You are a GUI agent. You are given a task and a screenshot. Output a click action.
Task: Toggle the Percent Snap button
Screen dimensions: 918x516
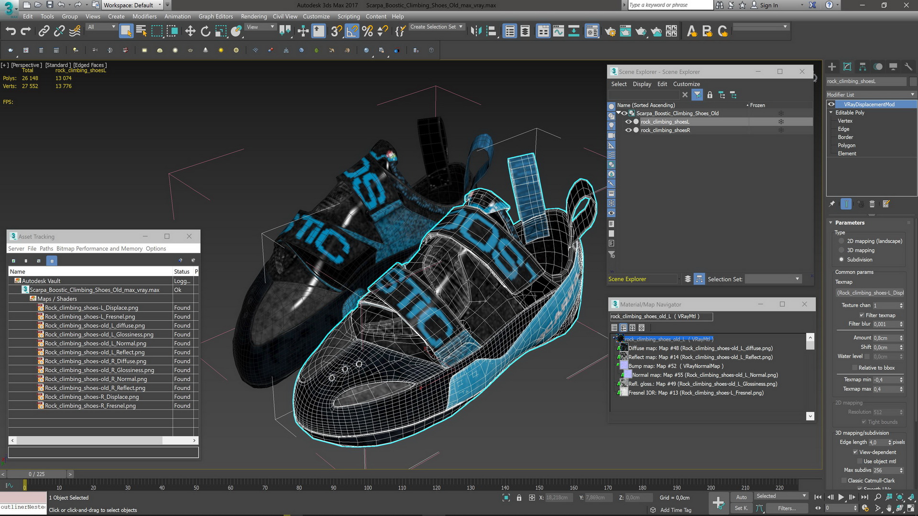(367, 32)
